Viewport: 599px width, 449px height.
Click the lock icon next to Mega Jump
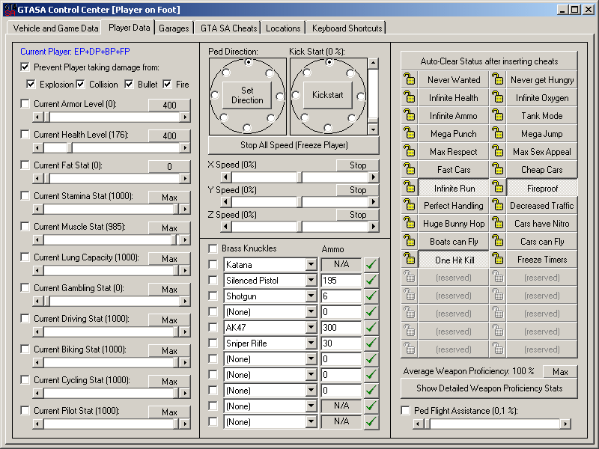(x=498, y=134)
